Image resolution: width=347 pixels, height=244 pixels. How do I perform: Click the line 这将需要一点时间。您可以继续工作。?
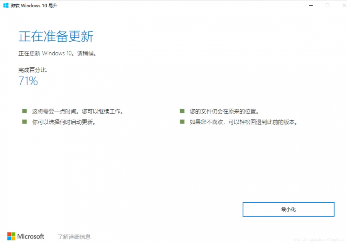click(x=78, y=111)
